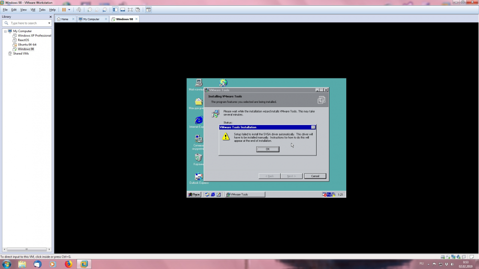
Task: Click the hard disk status bar icon
Action: pyautogui.click(x=443, y=257)
